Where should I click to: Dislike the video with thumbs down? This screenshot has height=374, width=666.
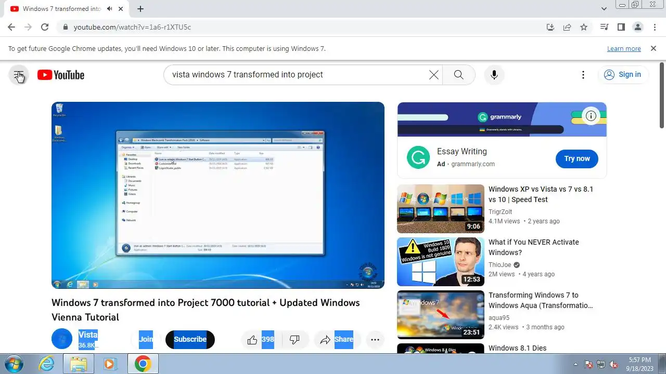pos(295,340)
